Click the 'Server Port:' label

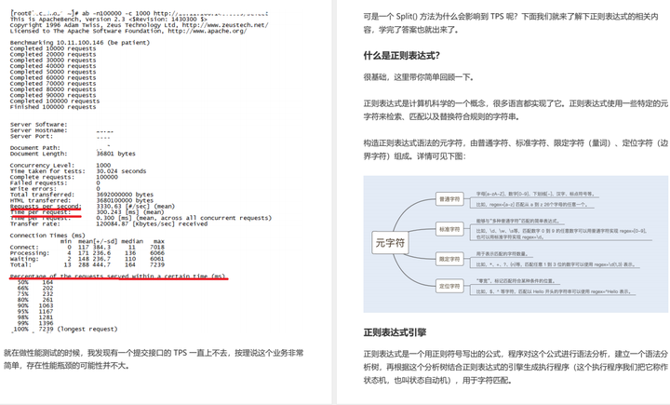[x=32, y=136]
